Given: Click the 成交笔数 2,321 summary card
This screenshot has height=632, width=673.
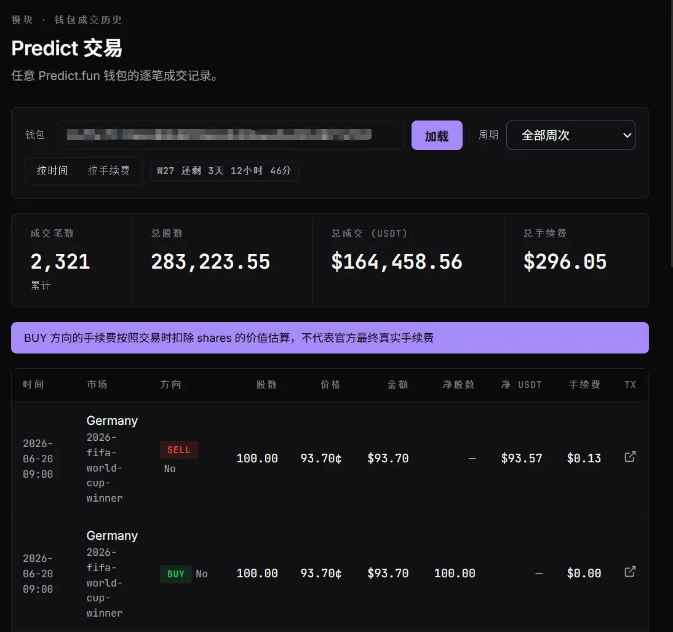Looking at the screenshot, I should pos(71,260).
